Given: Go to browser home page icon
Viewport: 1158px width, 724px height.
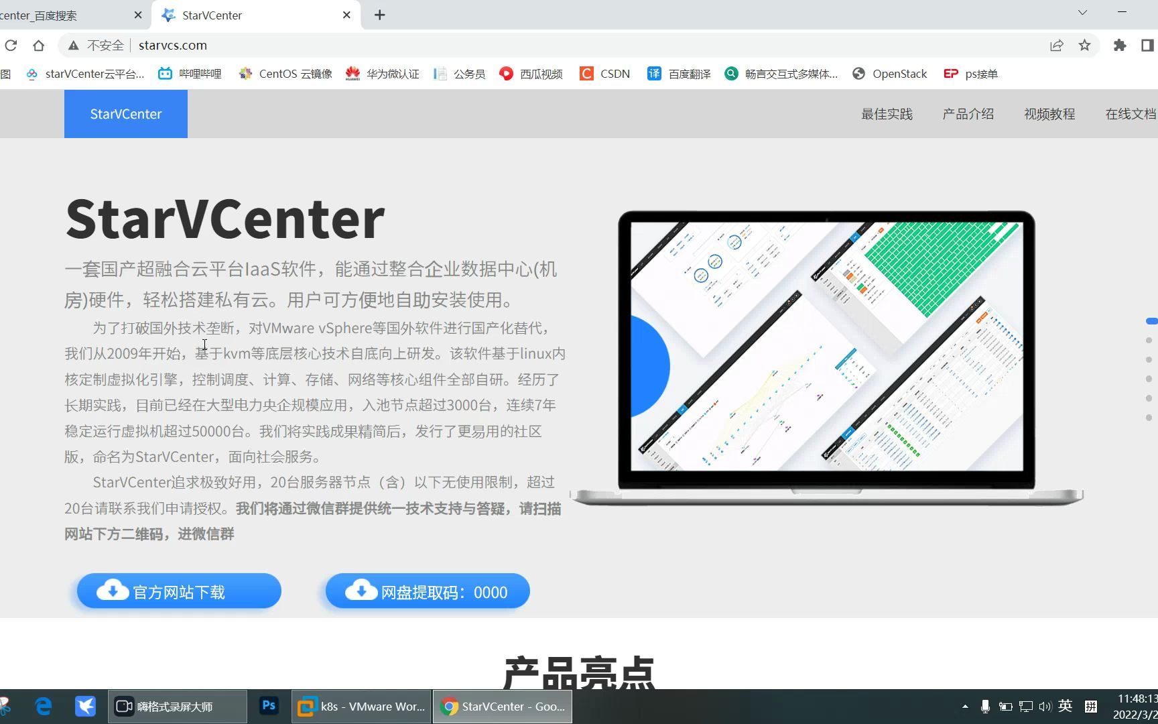Looking at the screenshot, I should tap(38, 45).
